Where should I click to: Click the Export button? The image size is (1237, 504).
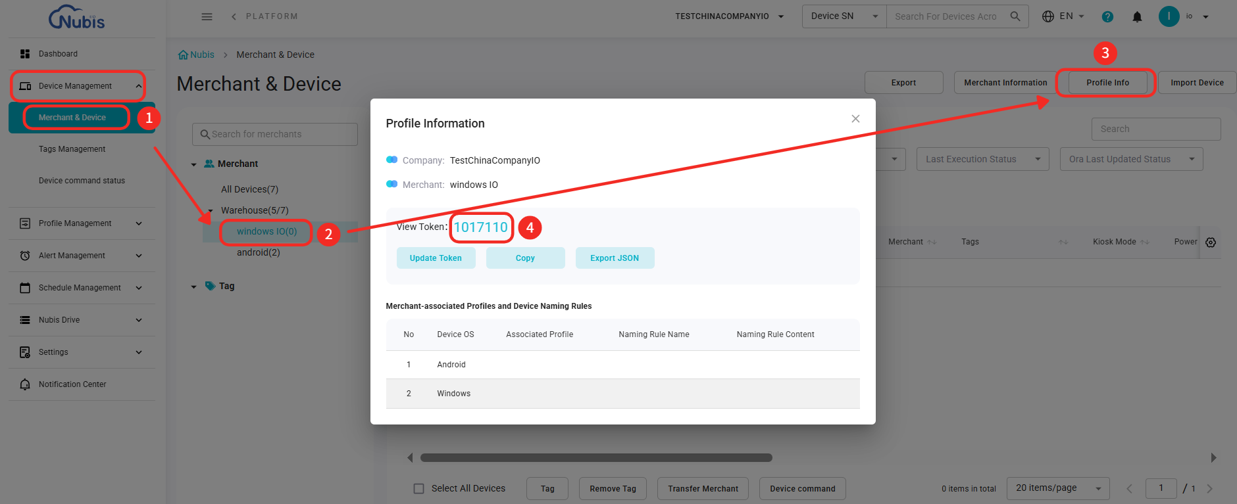(x=903, y=83)
